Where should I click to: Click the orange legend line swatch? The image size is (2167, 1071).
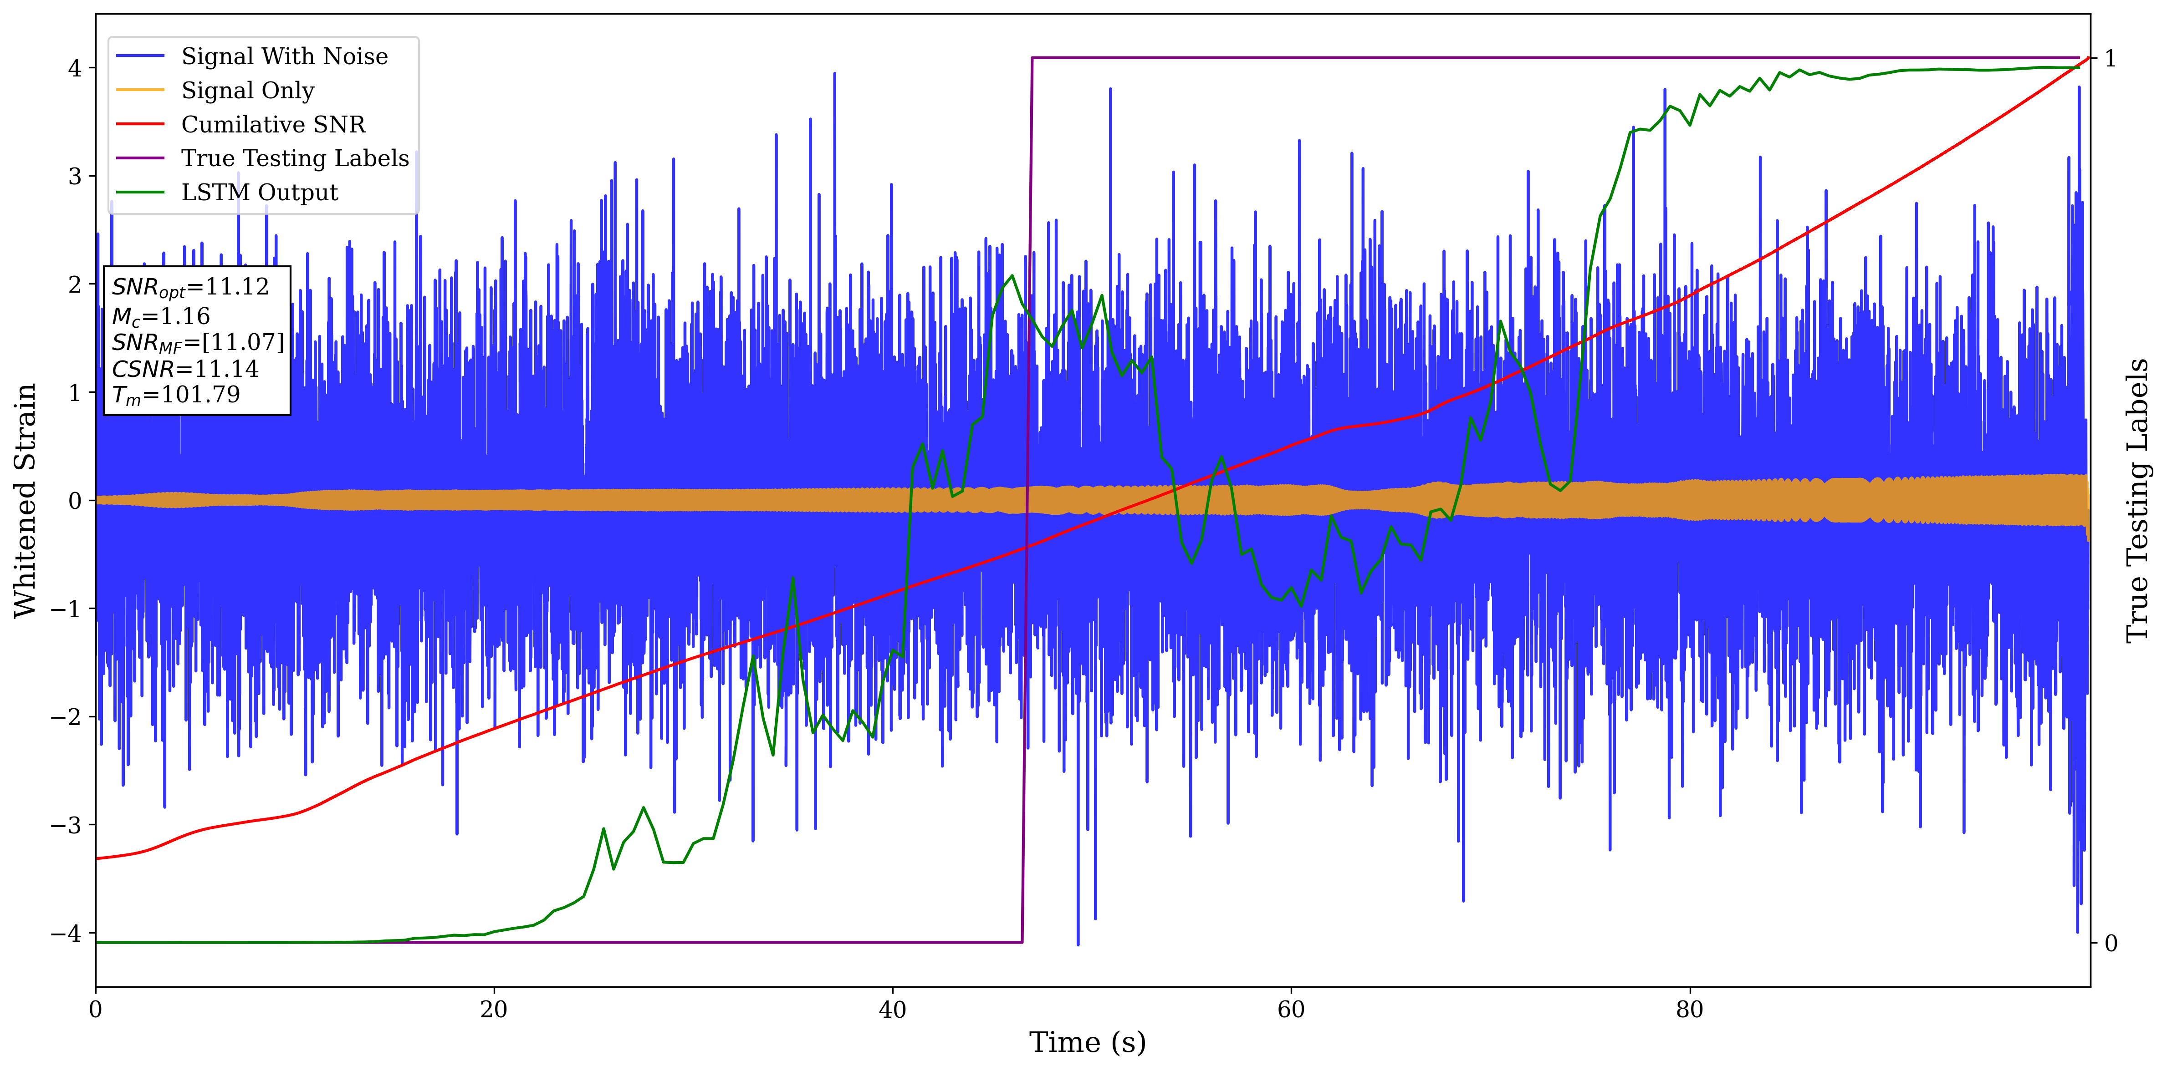(x=140, y=90)
